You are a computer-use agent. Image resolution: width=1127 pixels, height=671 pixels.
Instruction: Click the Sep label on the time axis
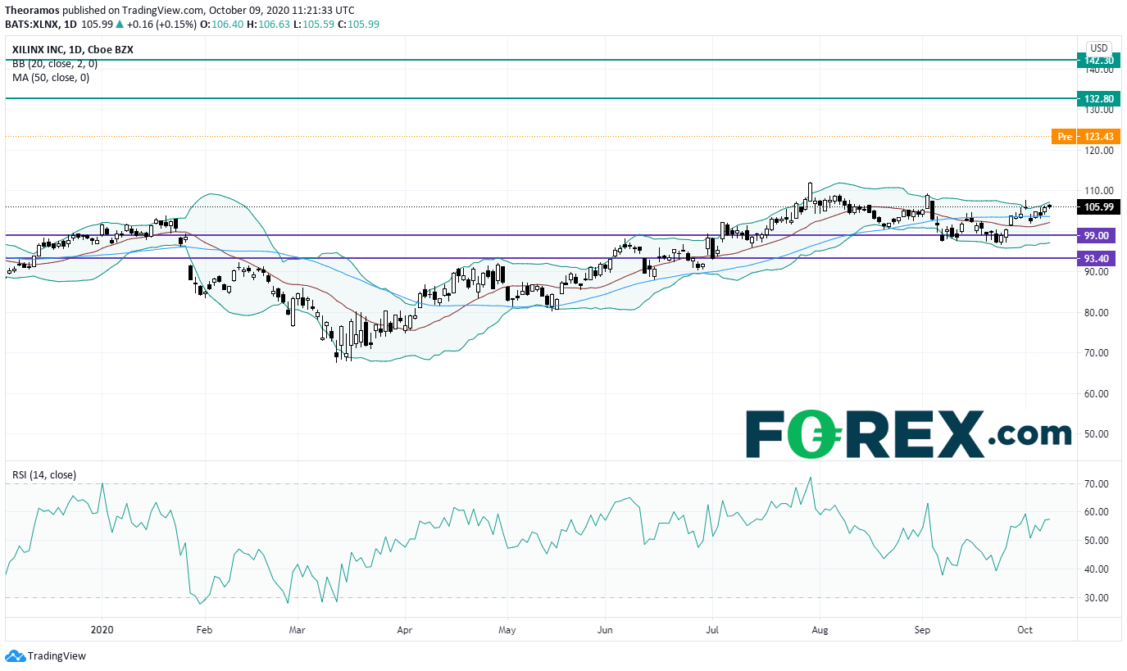pyautogui.click(x=922, y=632)
